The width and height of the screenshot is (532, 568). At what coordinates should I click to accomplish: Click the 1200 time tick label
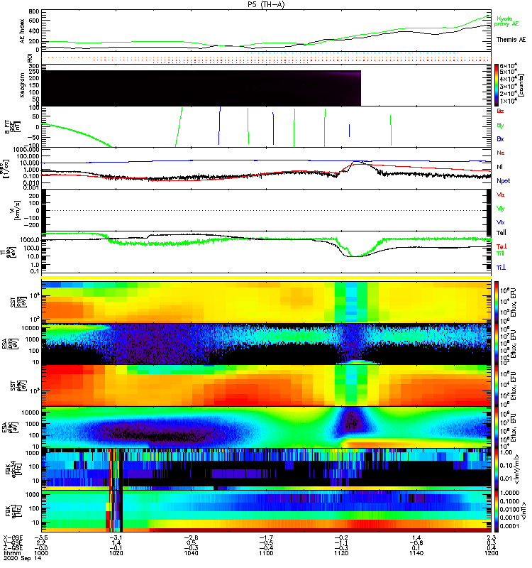(x=491, y=553)
